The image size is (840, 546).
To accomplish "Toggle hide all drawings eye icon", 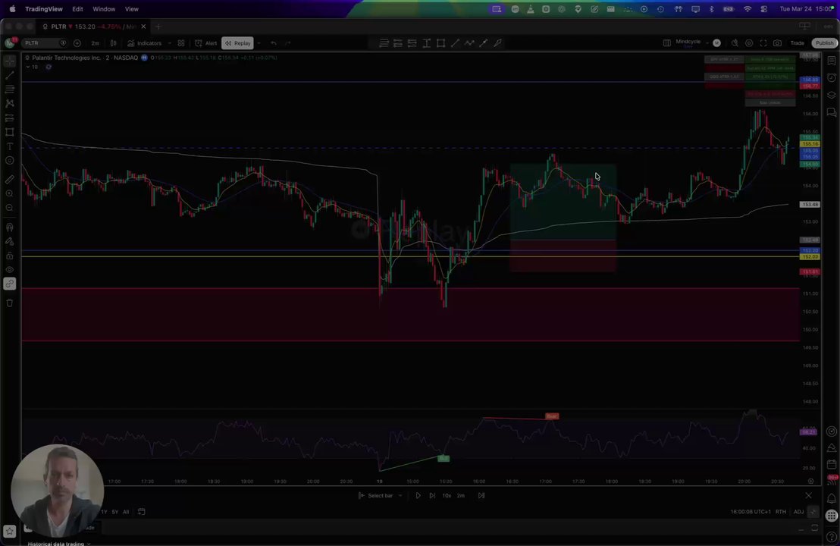I will 10,269.
